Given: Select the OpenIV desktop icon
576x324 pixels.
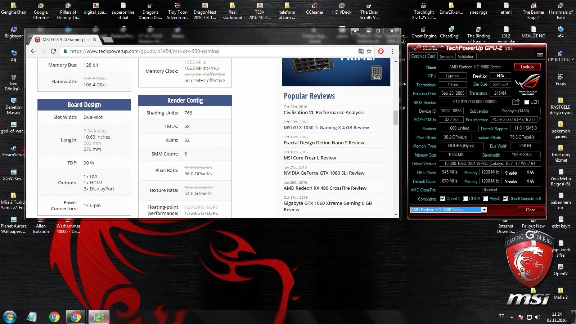Looking at the screenshot, I should (x=561, y=270).
